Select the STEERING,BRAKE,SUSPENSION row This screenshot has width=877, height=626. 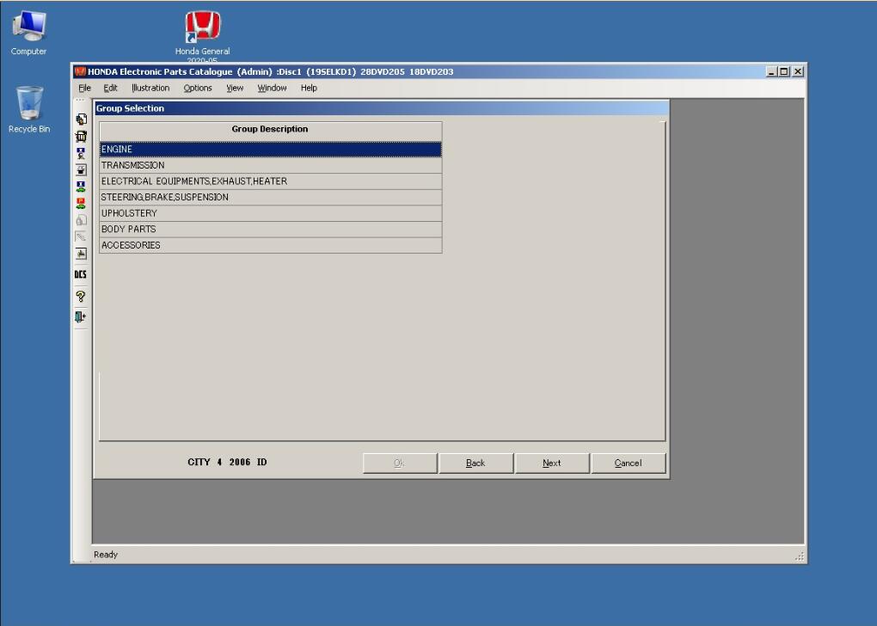pyautogui.click(x=271, y=197)
